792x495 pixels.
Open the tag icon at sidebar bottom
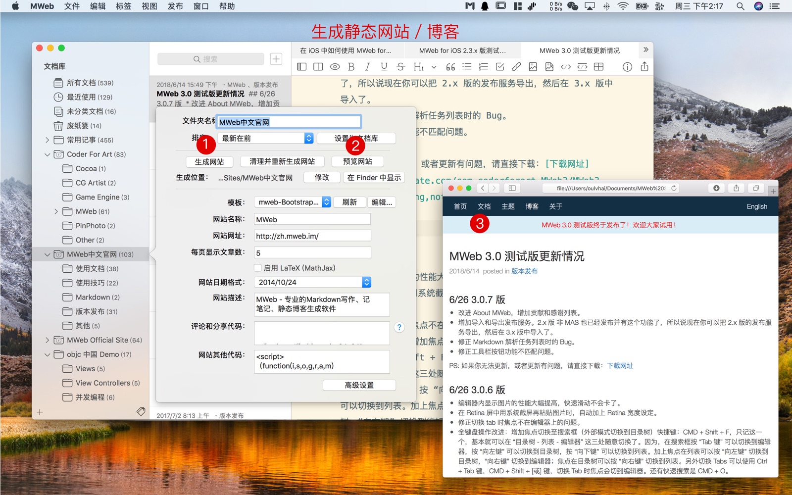(141, 411)
